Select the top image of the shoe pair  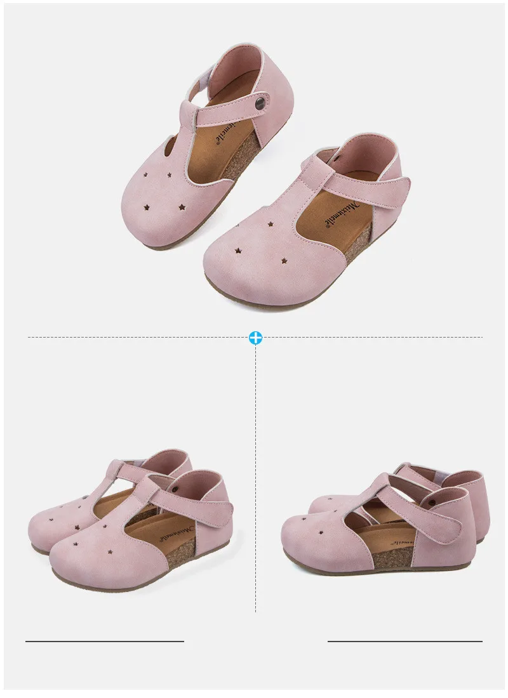pyautogui.click(x=265, y=176)
